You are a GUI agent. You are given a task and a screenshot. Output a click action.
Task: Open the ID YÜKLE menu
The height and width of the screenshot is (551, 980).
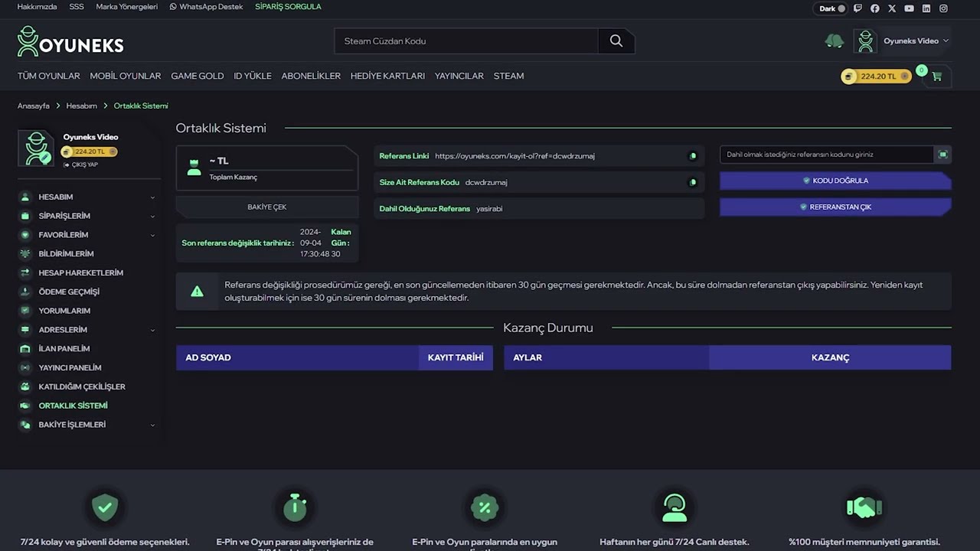(253, 76)
